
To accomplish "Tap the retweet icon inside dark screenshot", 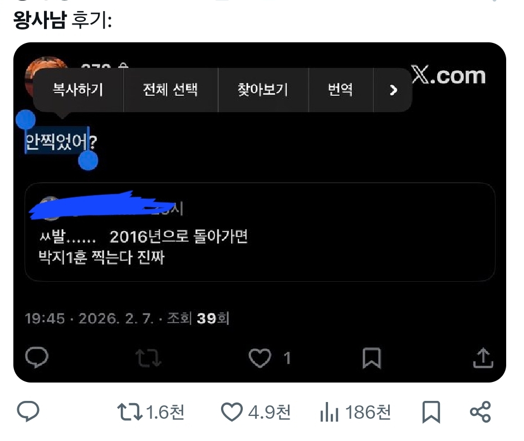I will coord(148,358).
